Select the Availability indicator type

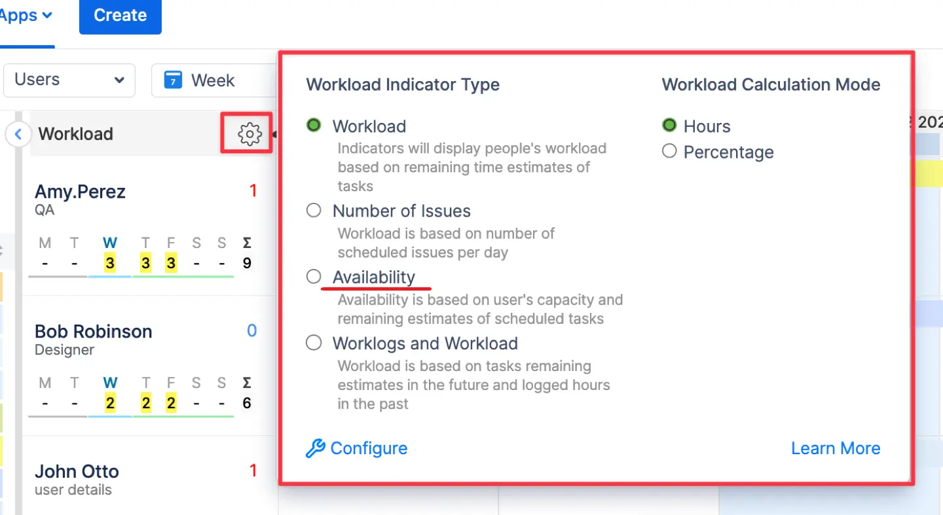[314, 276]
